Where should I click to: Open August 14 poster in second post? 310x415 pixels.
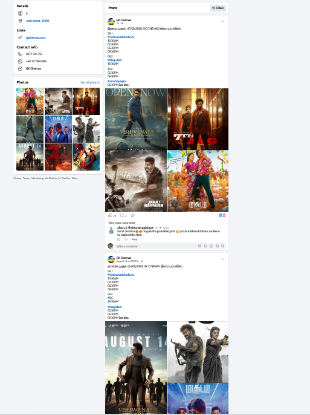(x=136, y=367)
